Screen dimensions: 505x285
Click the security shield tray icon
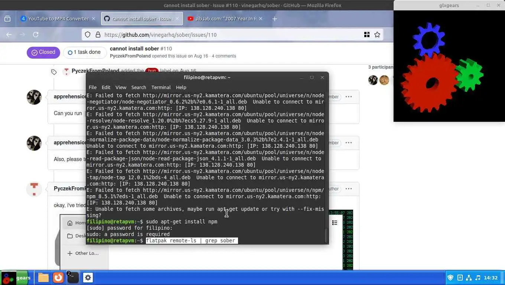[x=451, y=278]
